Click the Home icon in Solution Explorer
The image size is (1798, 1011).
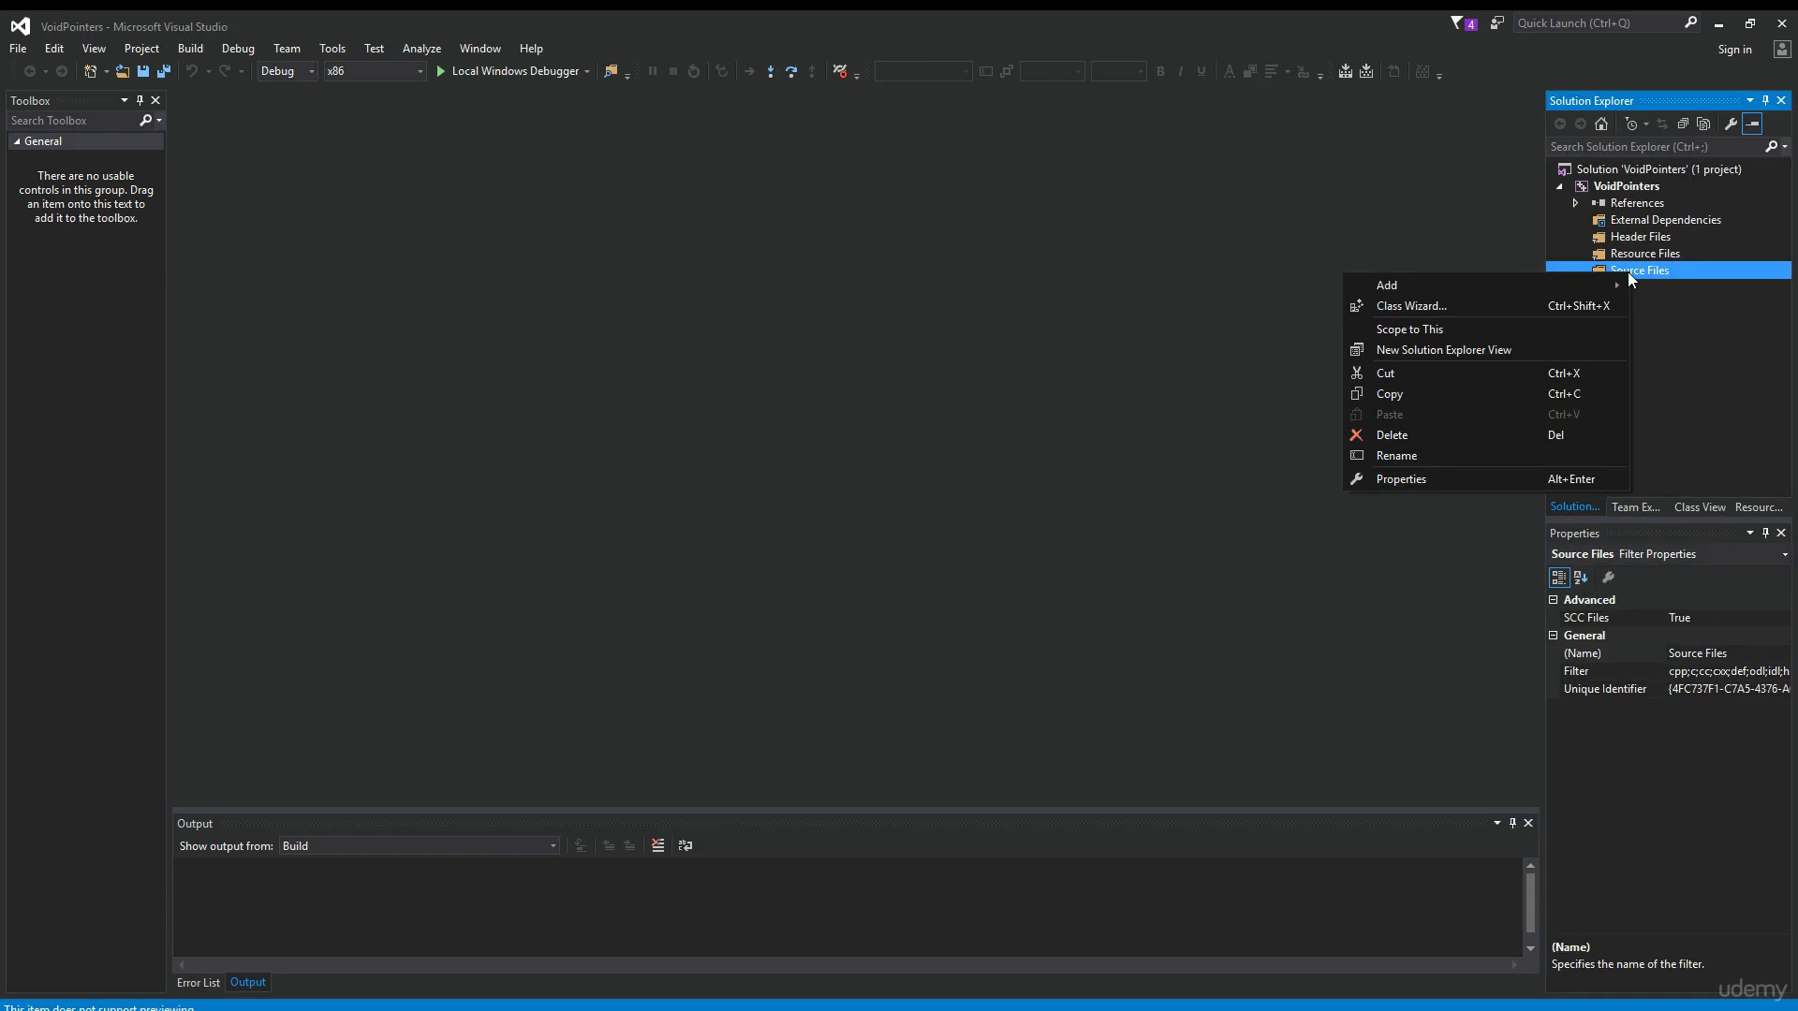coord(1601,124)
